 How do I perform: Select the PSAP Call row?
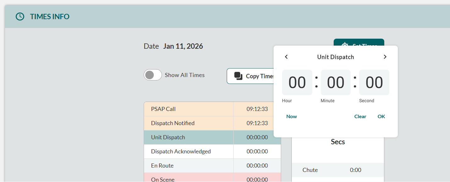tap(189, 109)
